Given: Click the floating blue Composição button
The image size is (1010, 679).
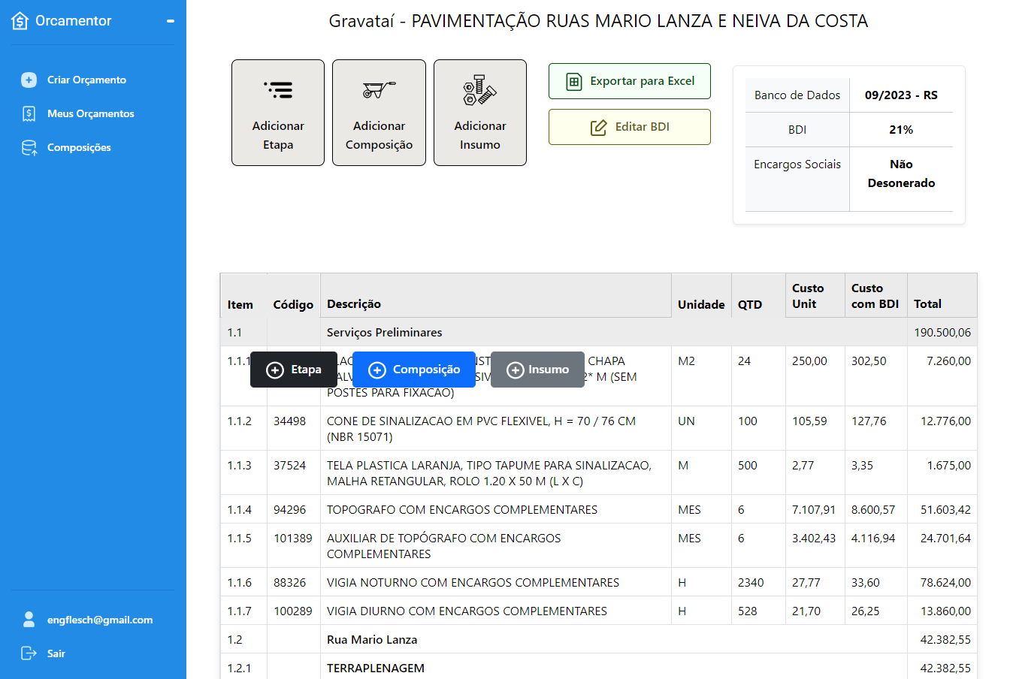Looking at the screenshot, I should (x=413, y=370).
